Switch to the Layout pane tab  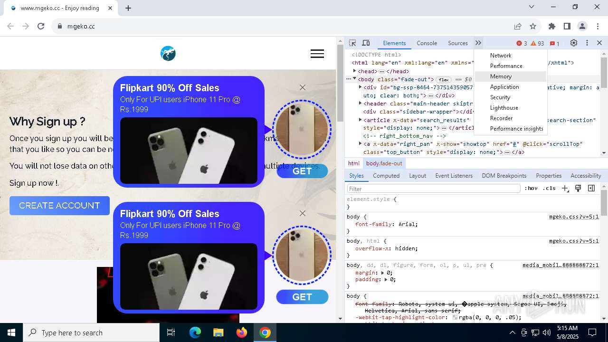click(x=418, y=176)
